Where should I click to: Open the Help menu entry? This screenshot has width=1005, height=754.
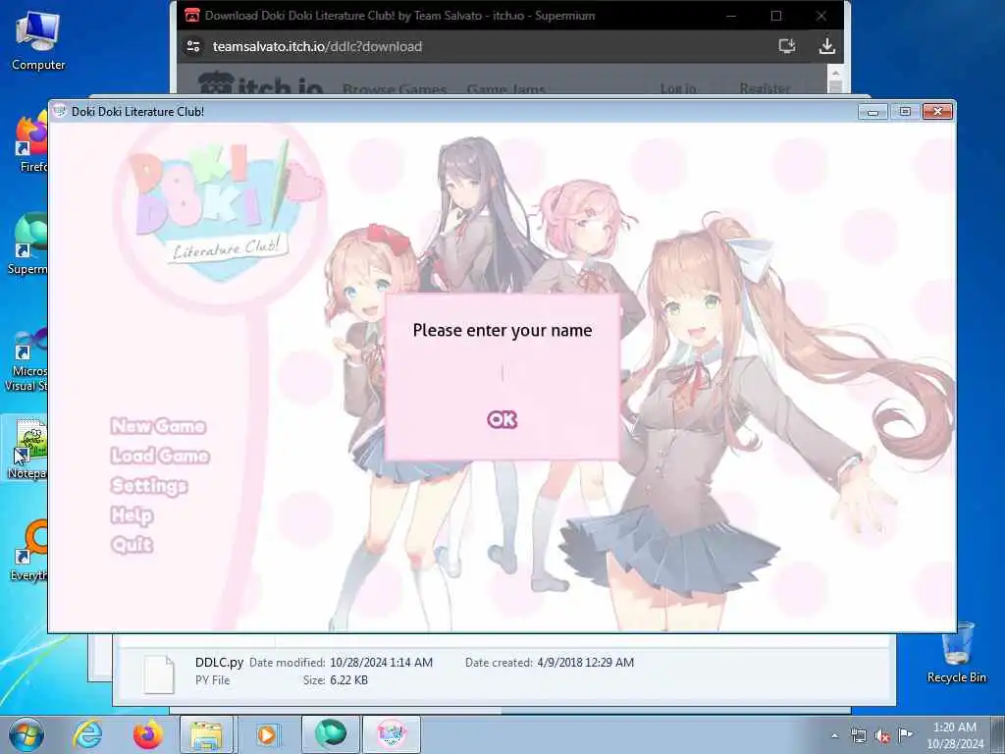132,514
